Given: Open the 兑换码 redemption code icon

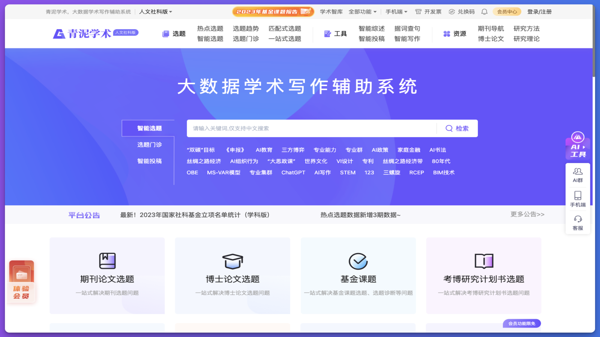Looking at the screenshot, I should pyautogui.click(x=451, y=12).
